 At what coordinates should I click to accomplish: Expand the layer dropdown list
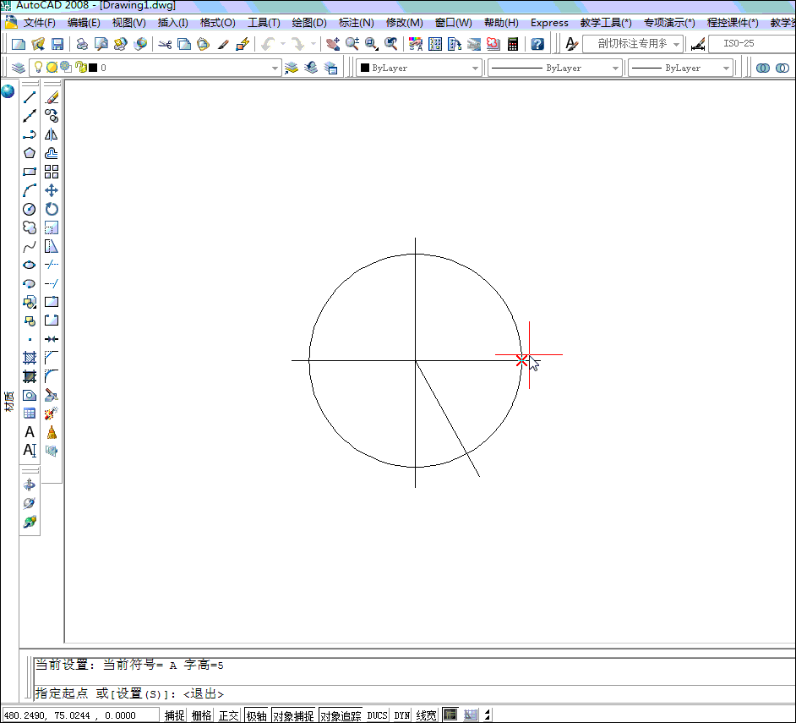pos(275,68)
